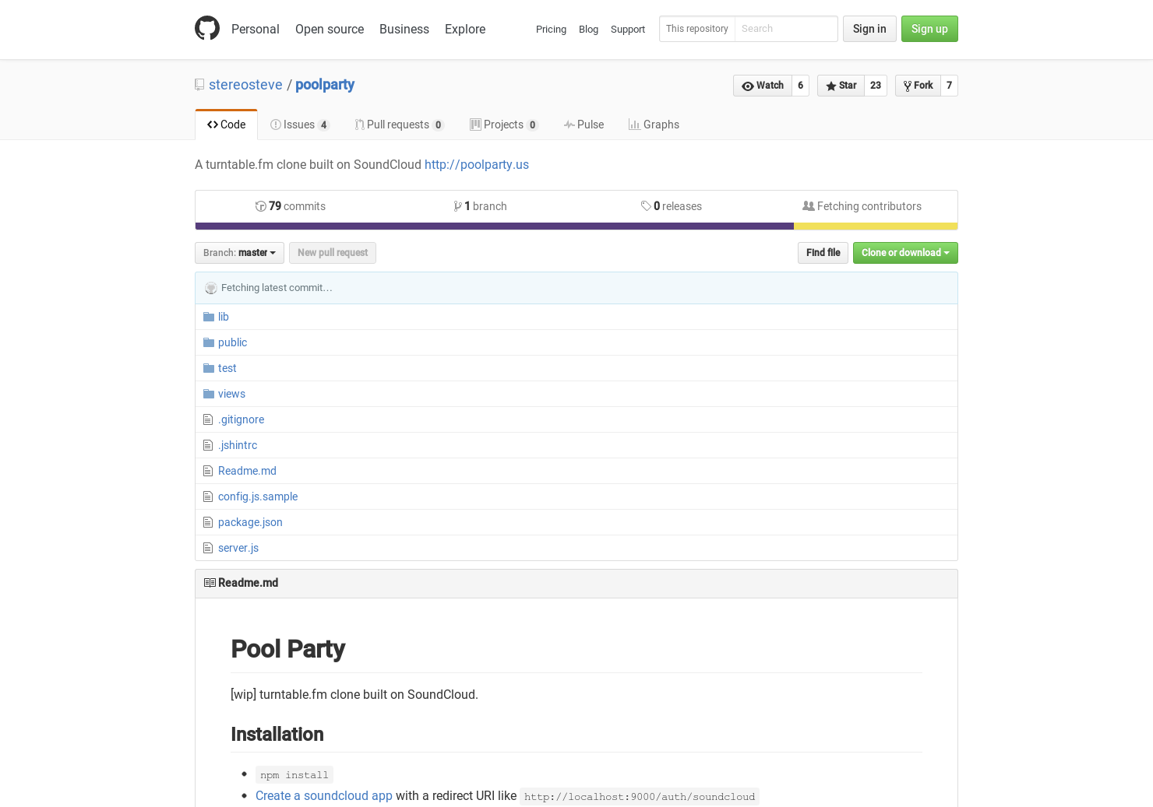1153x807 pixels.
Task: Open the lib folder icon
Action: [x=208, y=316]
